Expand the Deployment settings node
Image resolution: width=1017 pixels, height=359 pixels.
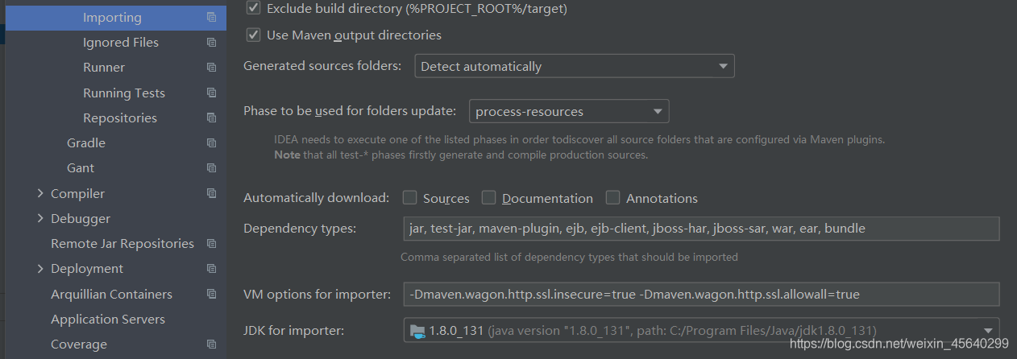coord(40,268)
